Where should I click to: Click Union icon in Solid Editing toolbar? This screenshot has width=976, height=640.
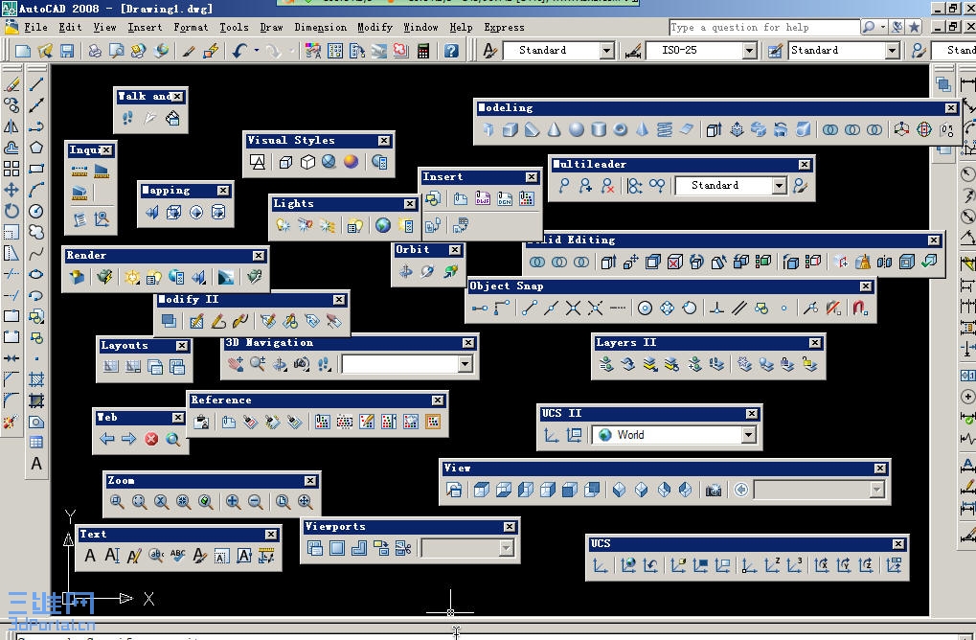pos(536,263)
